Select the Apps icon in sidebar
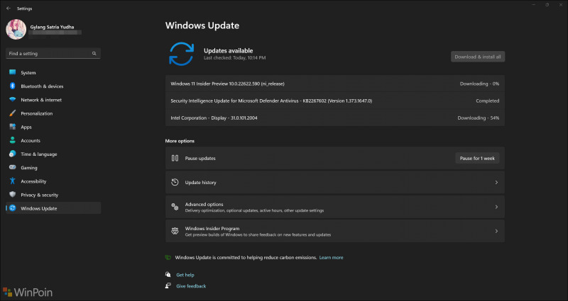Image resolution: width=568 pixels, height=301 pixels. pyautogui.click(x=13, y=127)
